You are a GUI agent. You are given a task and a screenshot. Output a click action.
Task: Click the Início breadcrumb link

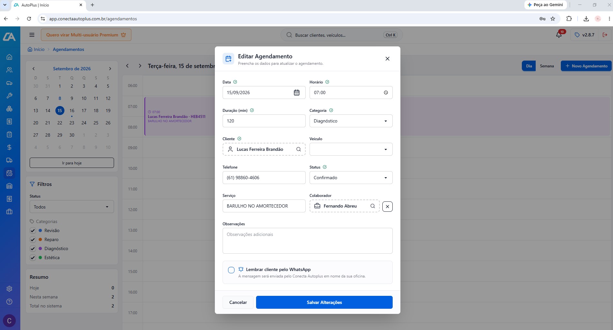(36, 49)
